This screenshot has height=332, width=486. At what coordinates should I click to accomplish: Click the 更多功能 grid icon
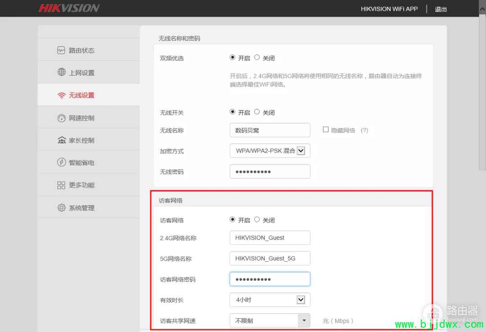pos(61,185)
